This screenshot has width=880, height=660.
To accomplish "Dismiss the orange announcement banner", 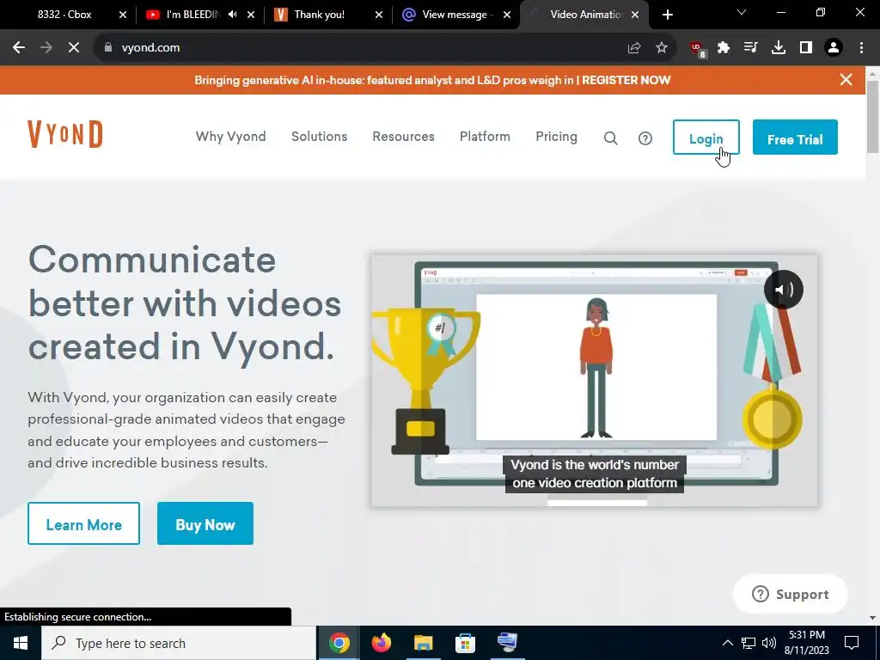I will [x=846, y=80].
